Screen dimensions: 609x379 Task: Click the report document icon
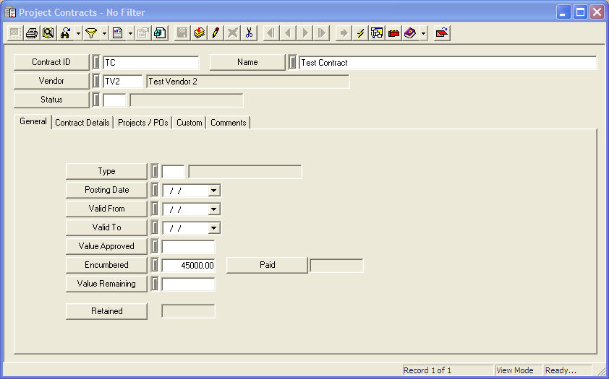[x=117, y=33]
